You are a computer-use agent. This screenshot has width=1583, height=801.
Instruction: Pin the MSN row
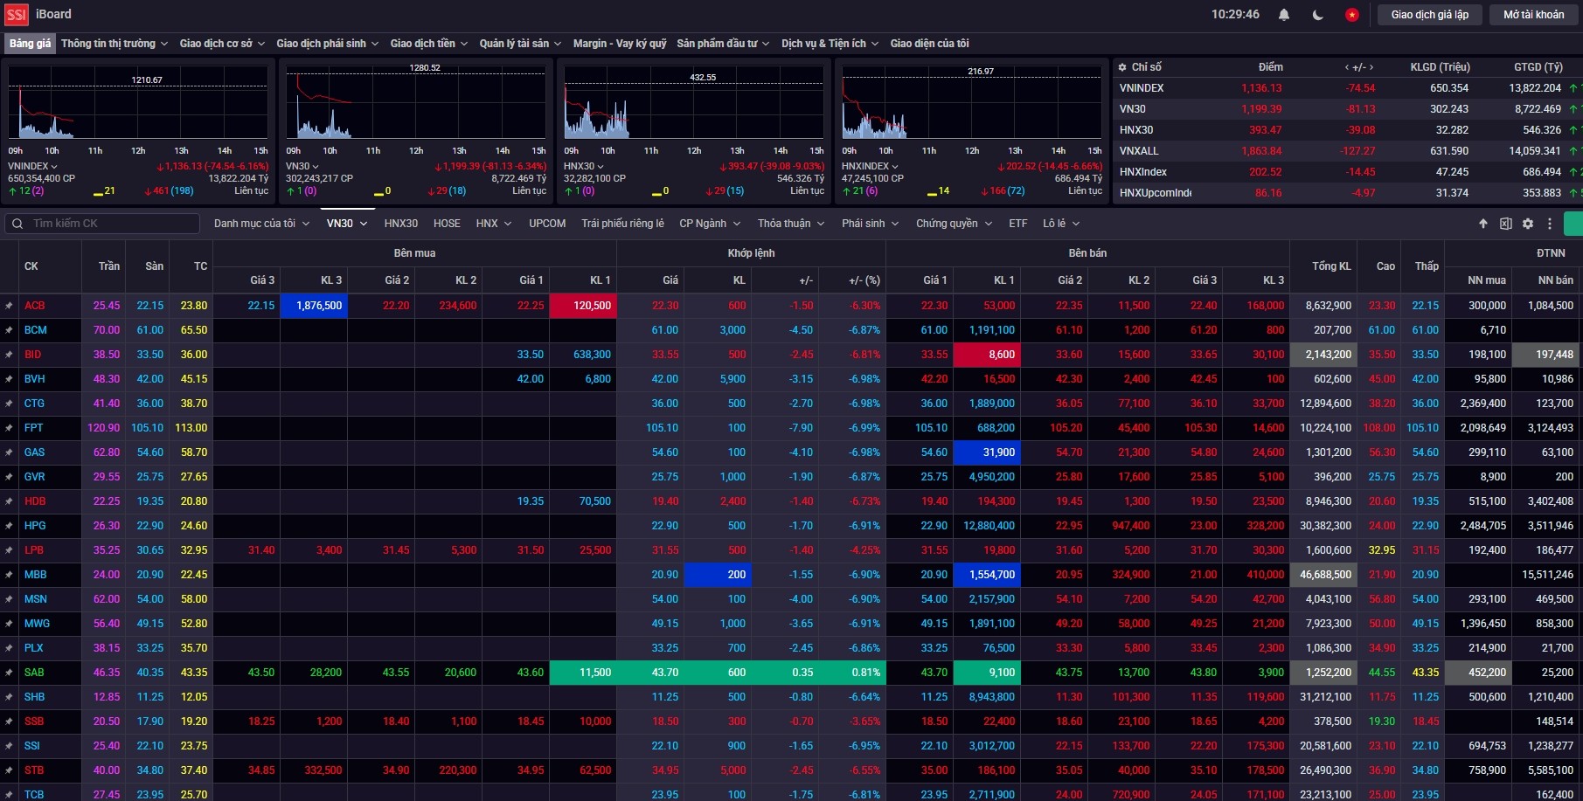pos(9,599)
